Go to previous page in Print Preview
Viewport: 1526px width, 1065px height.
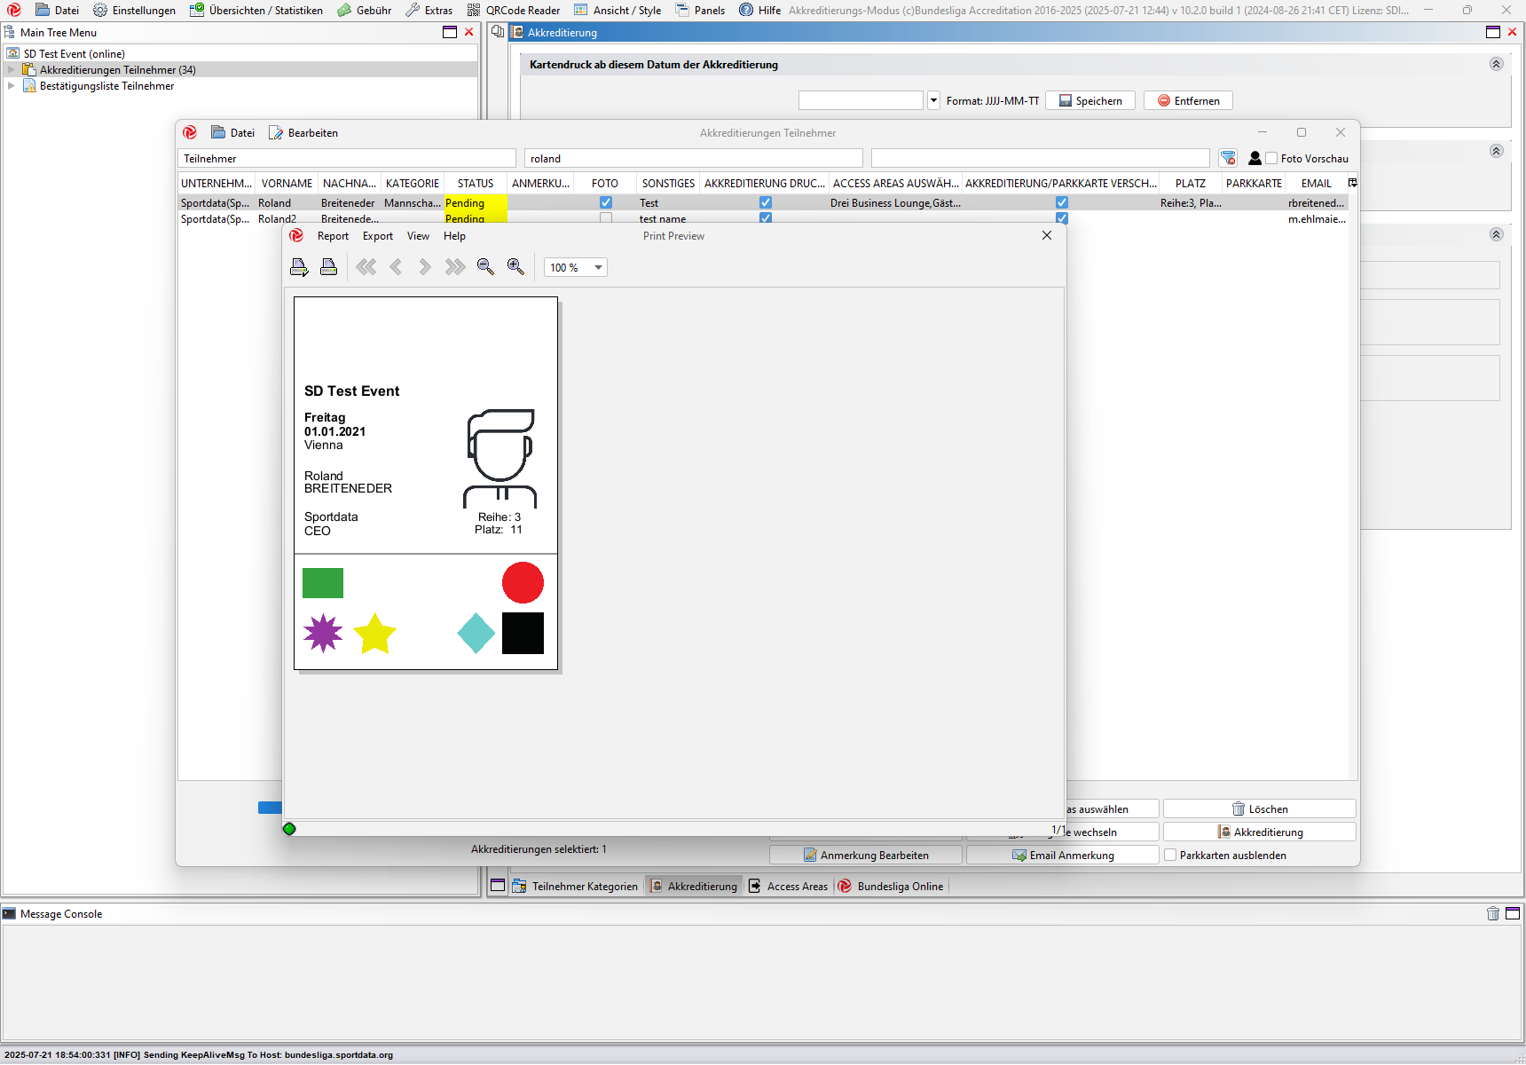point(396,267)
